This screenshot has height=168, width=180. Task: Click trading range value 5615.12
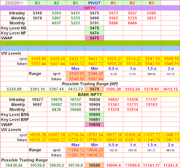pos(171,89)
